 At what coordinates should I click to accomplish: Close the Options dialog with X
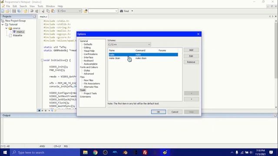(198, 34)
